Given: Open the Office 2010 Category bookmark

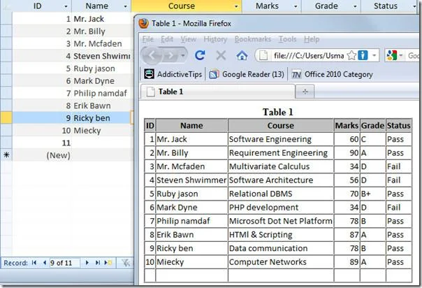Looking at the screenshot, I should 332,74.
